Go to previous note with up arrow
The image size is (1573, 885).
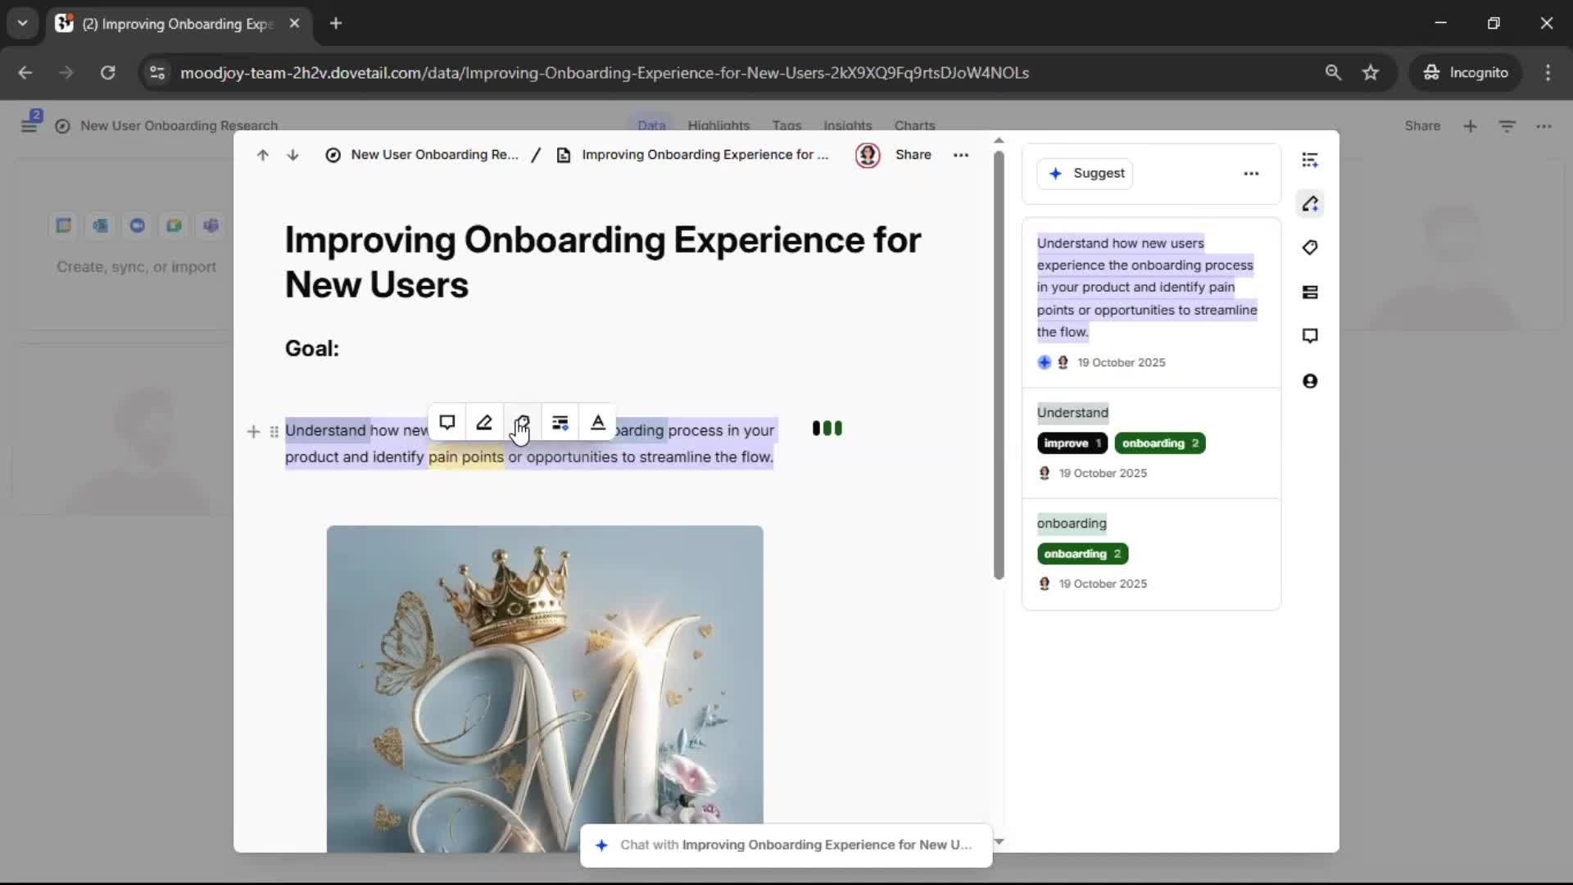point(262,155)
